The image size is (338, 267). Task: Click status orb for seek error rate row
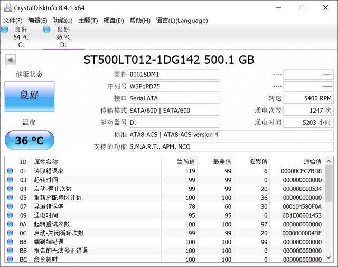[10, 207]
